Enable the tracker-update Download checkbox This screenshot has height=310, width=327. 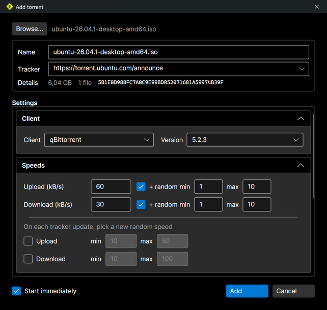pyautogui.click(x=28, y=259)
